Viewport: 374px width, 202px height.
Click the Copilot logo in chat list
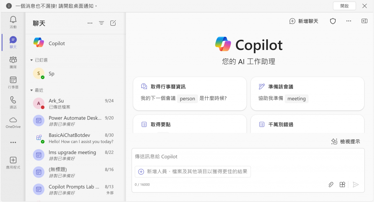(x=39, y=43)
